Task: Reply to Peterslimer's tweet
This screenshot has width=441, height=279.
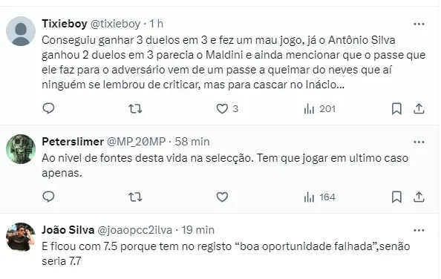Action: [48, 197]
